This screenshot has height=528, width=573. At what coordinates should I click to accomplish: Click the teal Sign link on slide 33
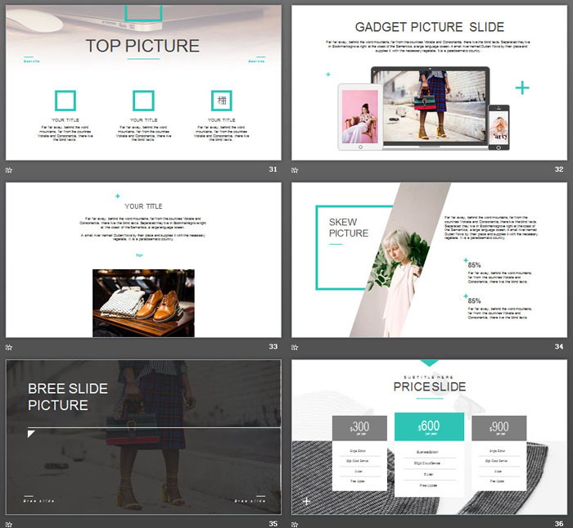coord(139,255)
